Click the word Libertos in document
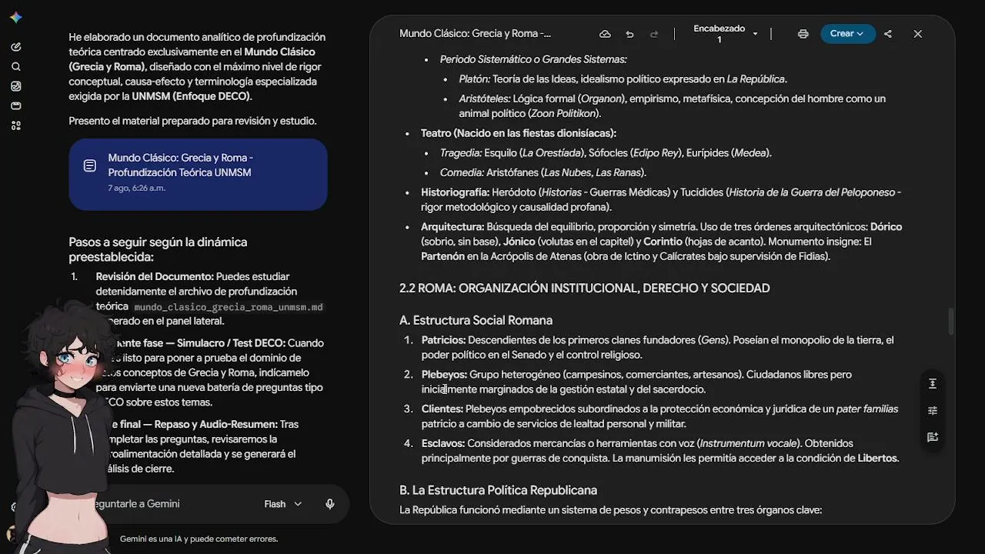Viewport: 985px width, 554px height. (x=877, y=459)
